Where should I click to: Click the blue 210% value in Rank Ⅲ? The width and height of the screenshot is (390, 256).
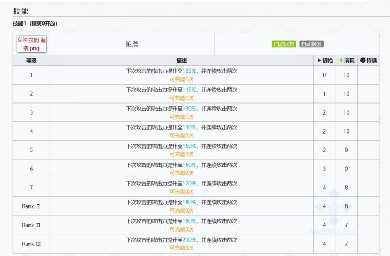pos(189,240)
